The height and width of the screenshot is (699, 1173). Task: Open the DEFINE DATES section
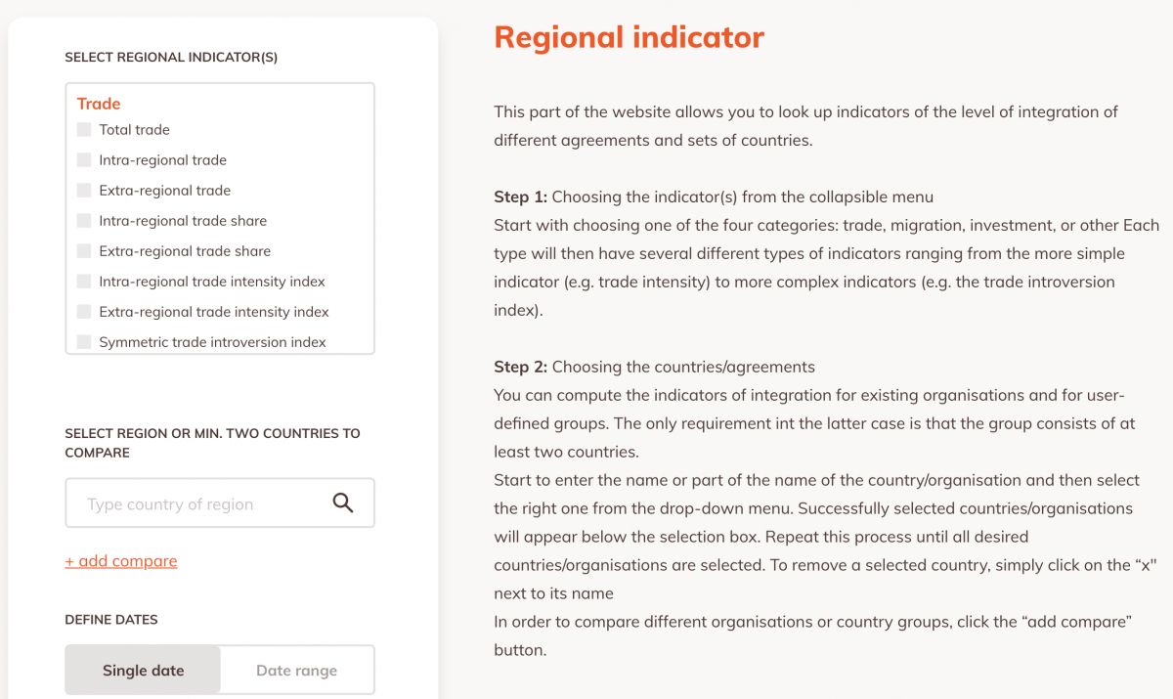click(111, 619)
